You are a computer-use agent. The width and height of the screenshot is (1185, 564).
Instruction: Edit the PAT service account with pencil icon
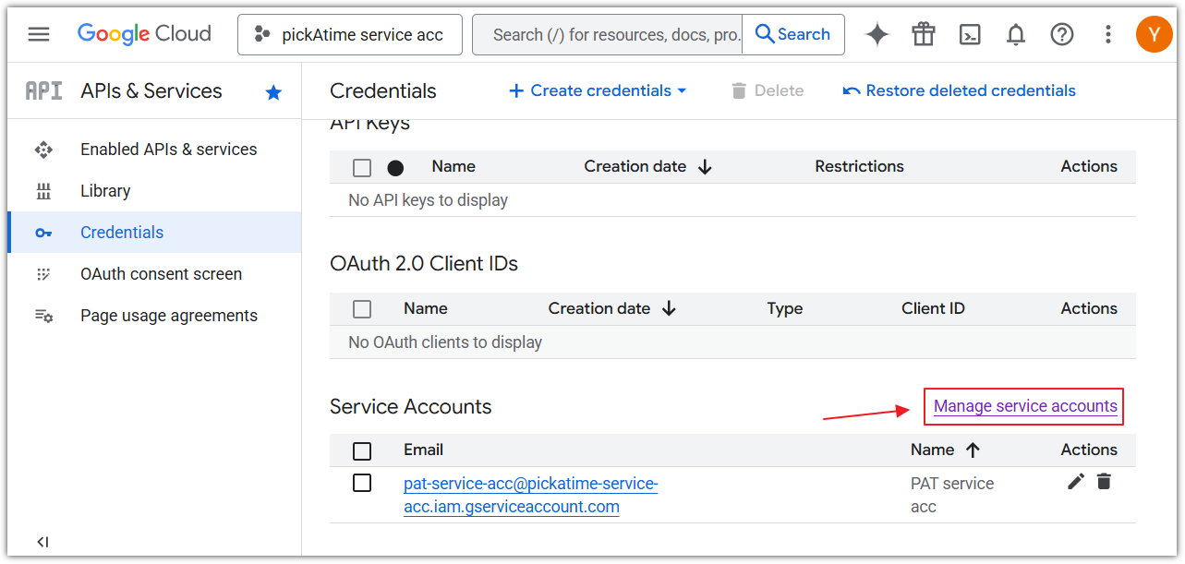[x=1075, y=481]
